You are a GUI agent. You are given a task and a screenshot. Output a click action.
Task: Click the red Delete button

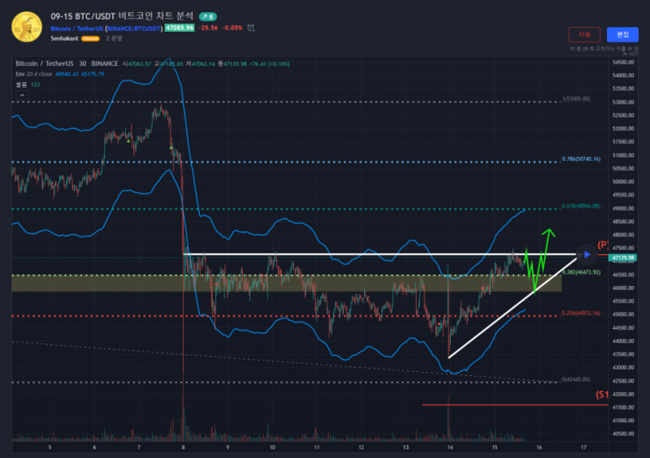click(584, 35)
